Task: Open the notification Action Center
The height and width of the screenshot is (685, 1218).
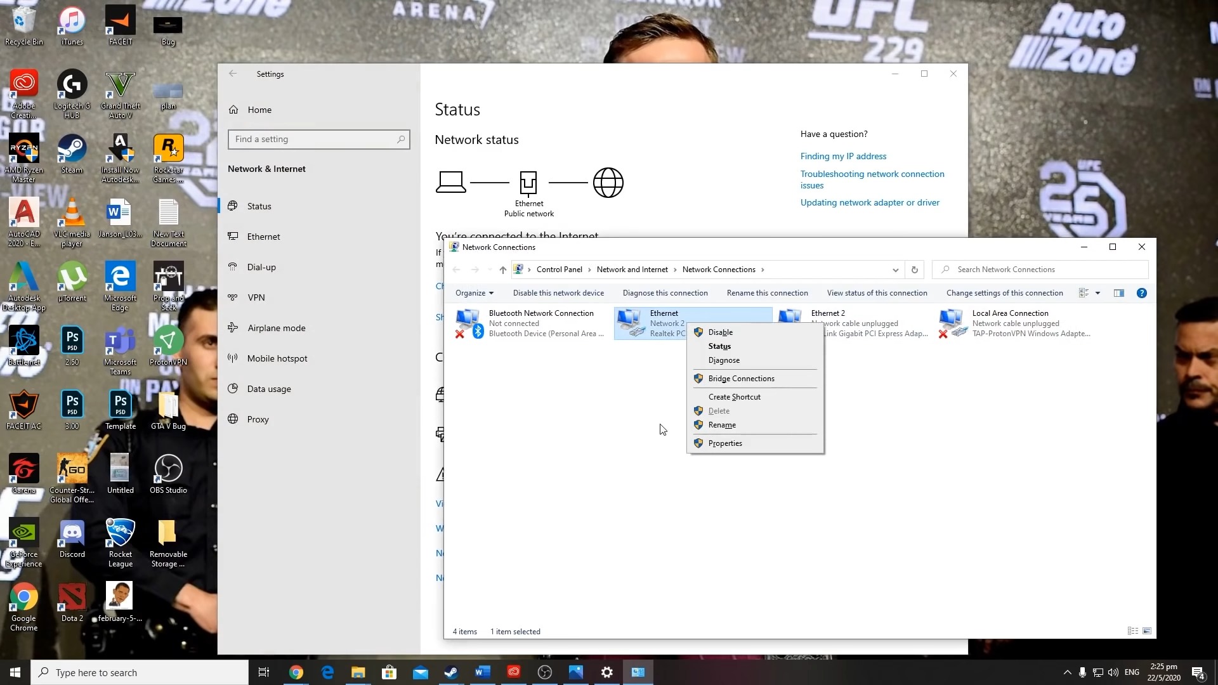Action: (x=1198, y=672)
